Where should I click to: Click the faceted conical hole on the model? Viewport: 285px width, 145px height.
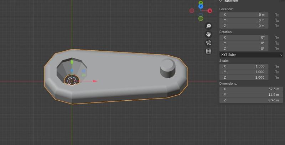(x=72, y=71)
